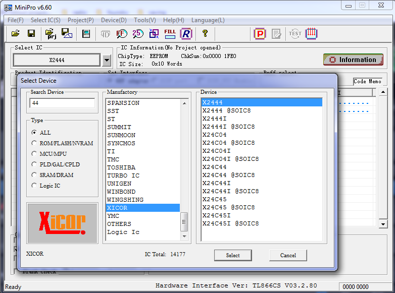Click the Xicor logo image
This screenshot has height=293, width=395.
[x=62, y=223]
